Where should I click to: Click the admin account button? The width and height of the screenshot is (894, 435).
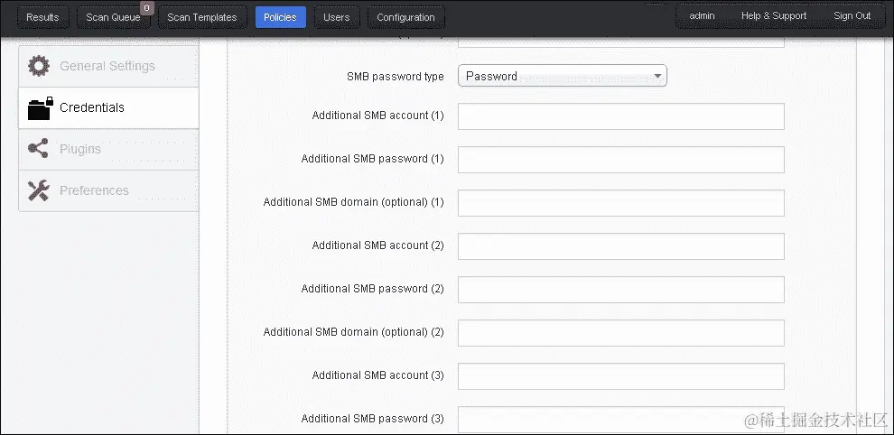click(x=702, y=16)
